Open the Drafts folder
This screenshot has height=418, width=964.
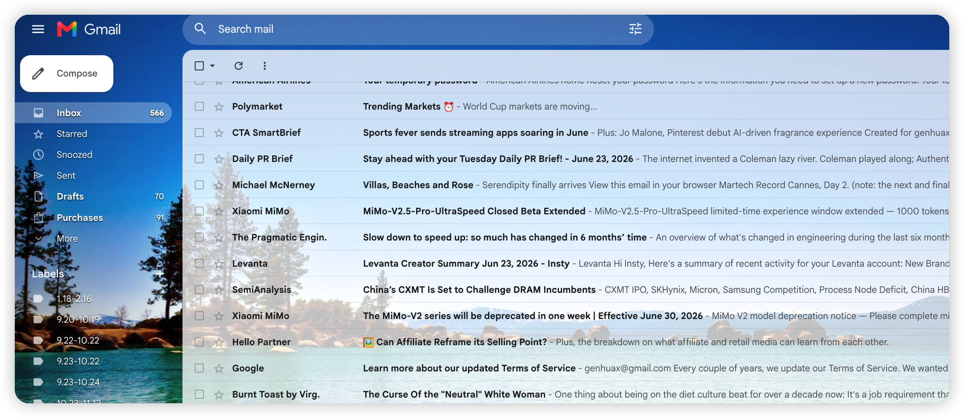tap(93, 196)
